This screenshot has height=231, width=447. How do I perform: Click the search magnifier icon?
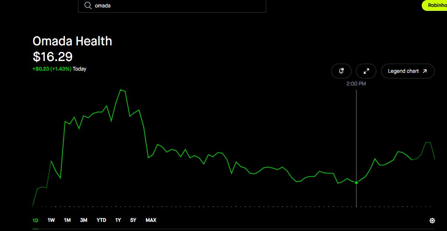pos(88,6)
